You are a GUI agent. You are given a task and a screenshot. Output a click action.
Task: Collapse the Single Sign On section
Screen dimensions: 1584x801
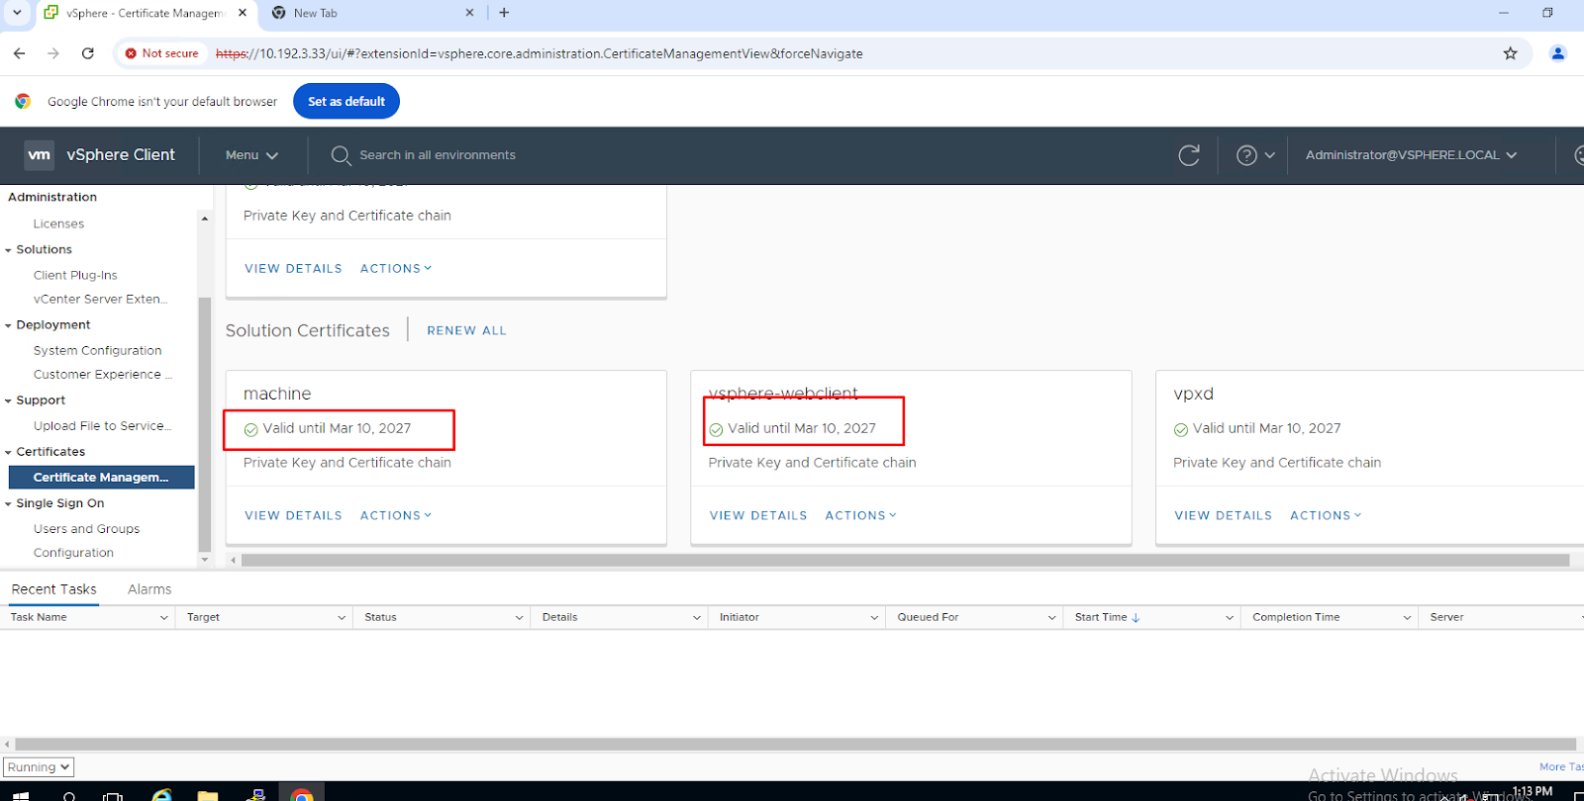point(8,503)
